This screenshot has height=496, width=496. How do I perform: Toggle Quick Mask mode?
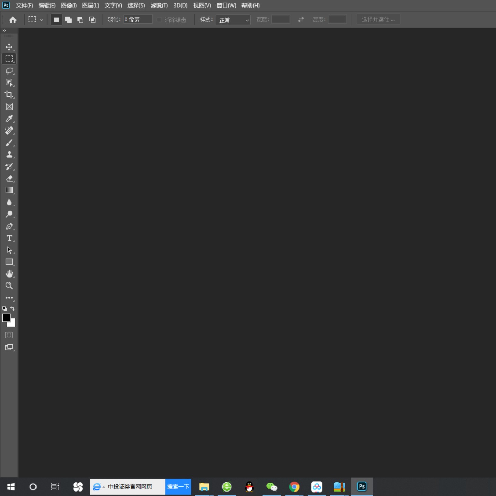click(x=9, y=335)
